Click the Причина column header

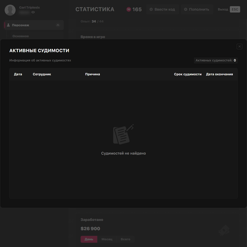pyautogui.click(x=92, y=74)
